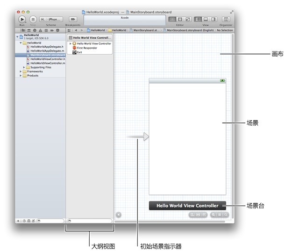Toggle the Utilities pane visibility
Image resolution: width=285 pixels, height=251 pixels.
[x=213, y=19]
